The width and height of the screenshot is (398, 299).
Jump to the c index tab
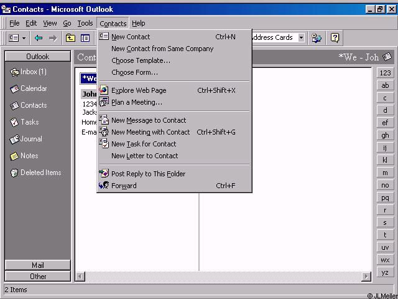(x=385, y=98)
